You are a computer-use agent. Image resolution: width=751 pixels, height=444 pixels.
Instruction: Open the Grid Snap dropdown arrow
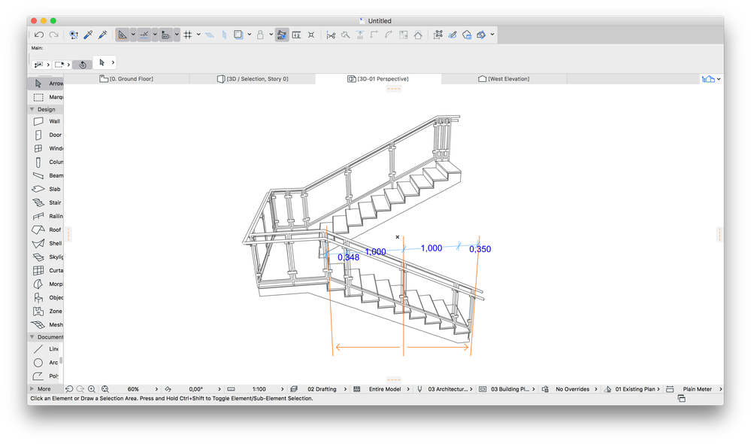198,35
